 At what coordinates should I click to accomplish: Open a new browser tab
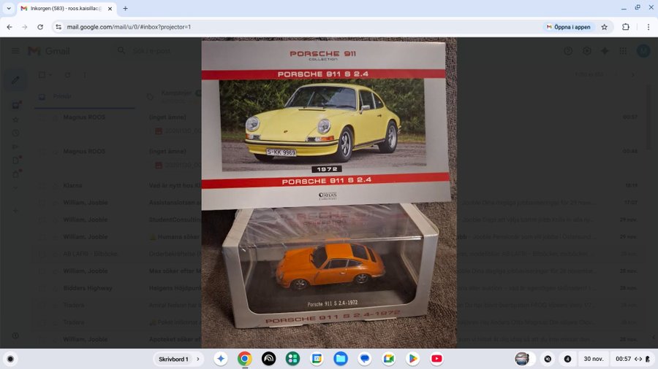125,8
